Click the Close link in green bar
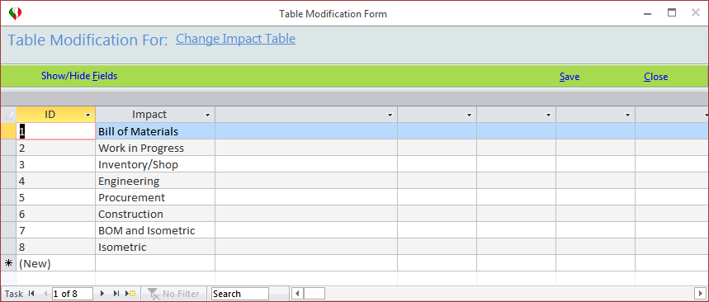709x302 pixels. click(x=655, y=77)
